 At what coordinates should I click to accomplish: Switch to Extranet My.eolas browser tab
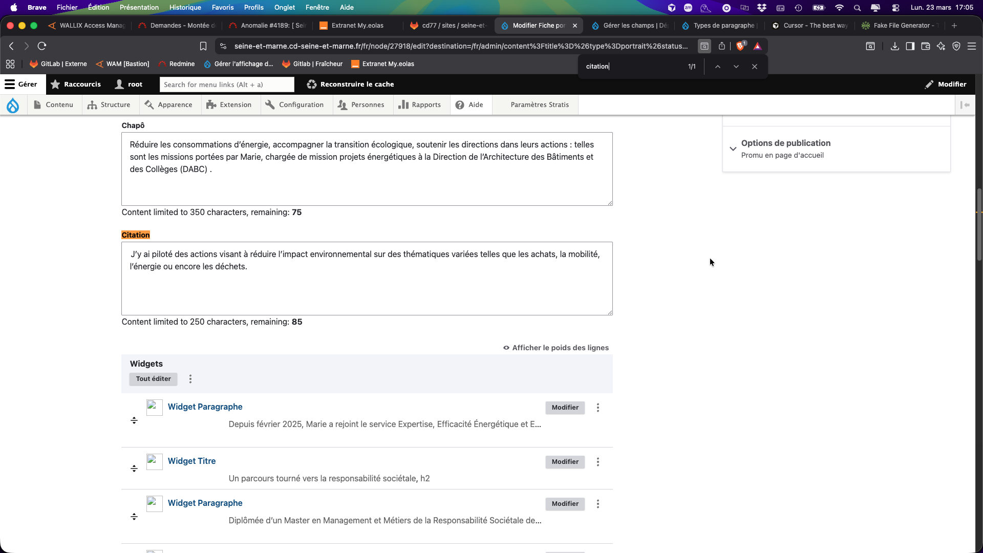(x=357, y=26)
